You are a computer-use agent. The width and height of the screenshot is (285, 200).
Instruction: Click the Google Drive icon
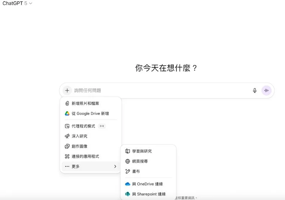67,114
